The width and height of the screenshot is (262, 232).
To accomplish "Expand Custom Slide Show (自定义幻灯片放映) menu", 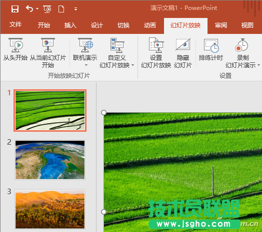I will coord(117,53).
